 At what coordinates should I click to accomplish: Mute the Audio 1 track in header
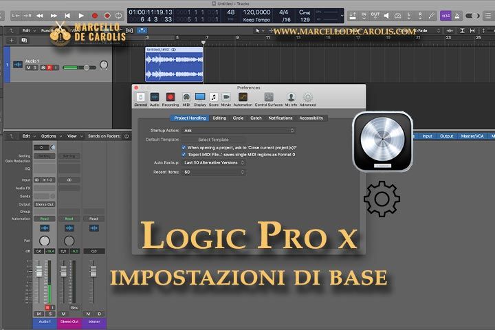29,67
